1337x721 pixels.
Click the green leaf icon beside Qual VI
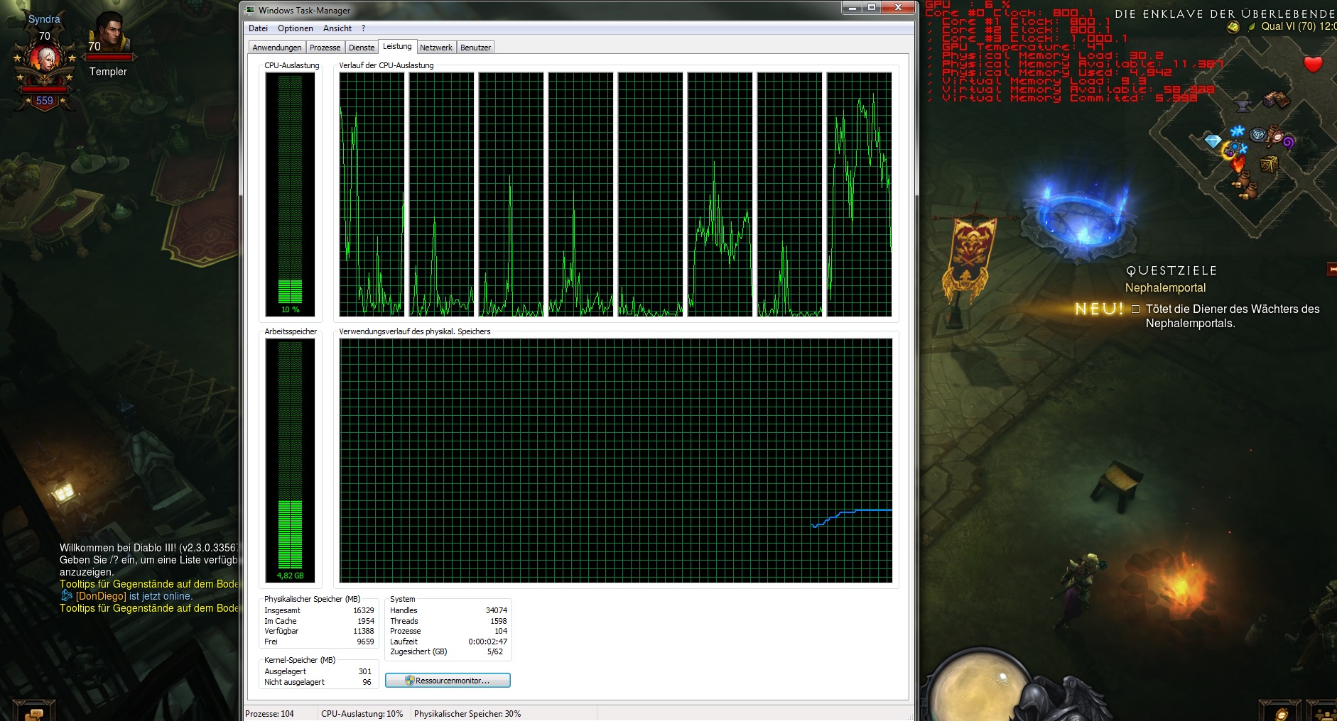1252,26
